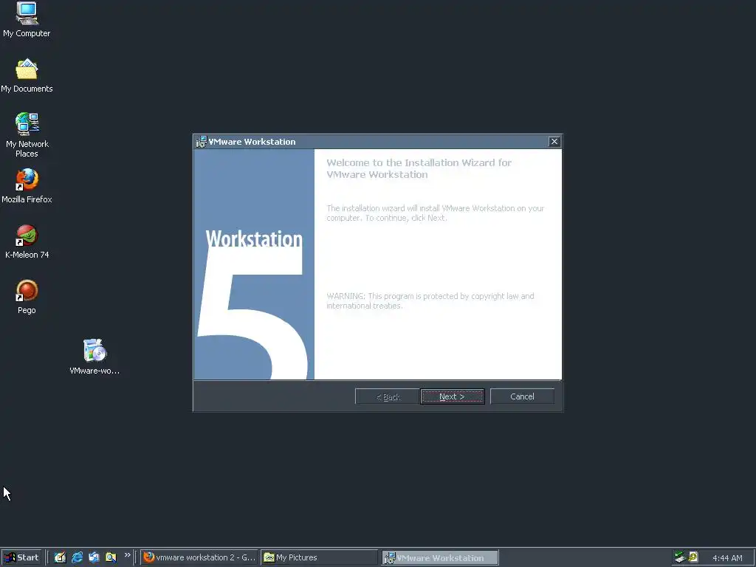Click the 'WARNING: This program is protected' text
Image resolution: width=756 pixels, height=567 pixels.
(430, 301)
